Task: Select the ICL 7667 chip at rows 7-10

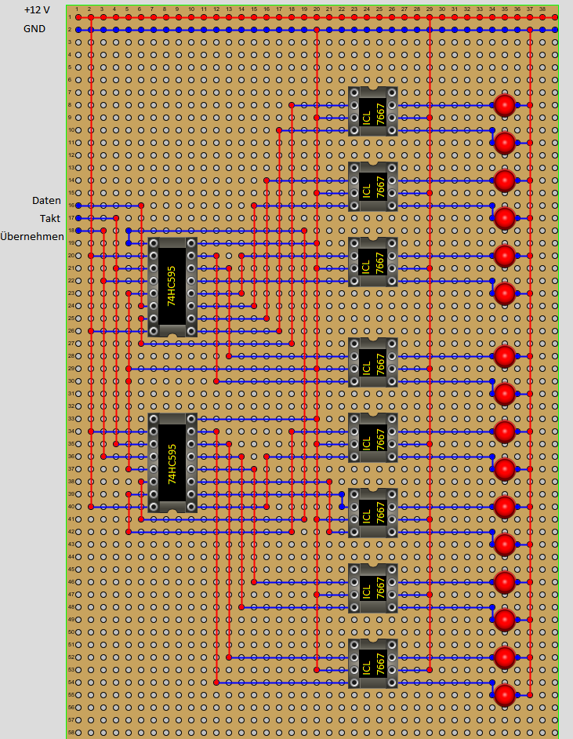Action: 373,111
